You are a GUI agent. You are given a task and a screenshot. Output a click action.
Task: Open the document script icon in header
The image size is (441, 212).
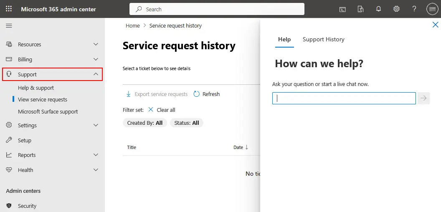(360, 9)
